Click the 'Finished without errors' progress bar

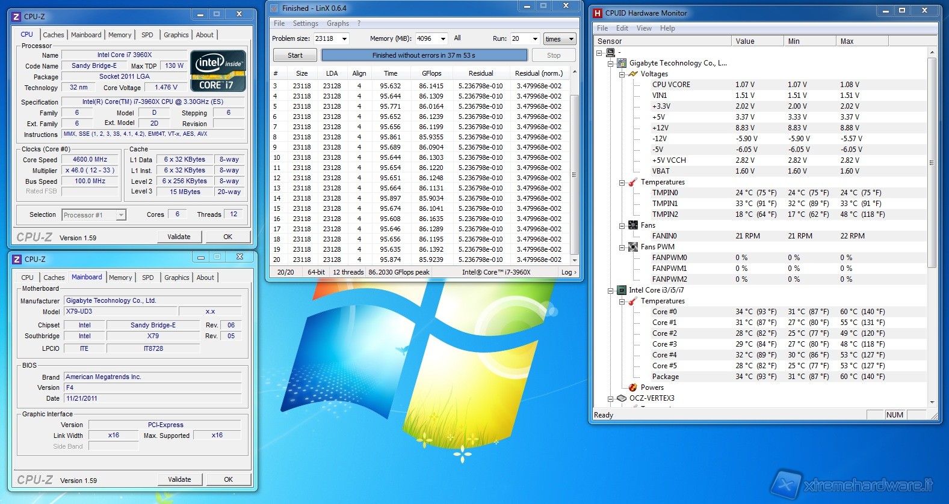coord(424,55)
